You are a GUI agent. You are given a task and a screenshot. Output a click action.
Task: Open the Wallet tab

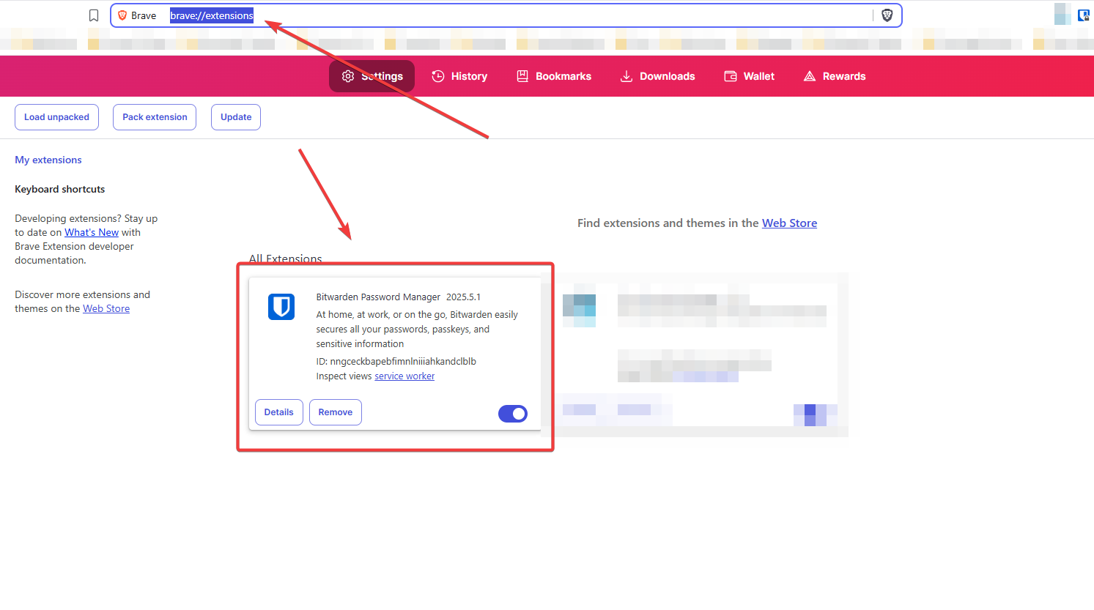pos(749,76)
